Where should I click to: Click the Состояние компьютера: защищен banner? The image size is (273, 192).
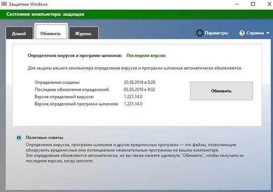[136, 14]
